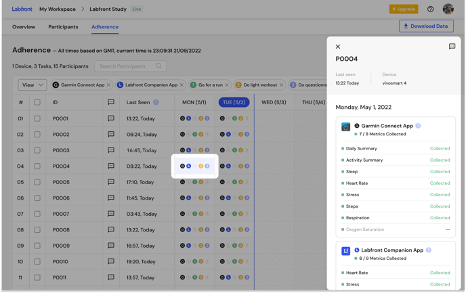Open the comment icon for P0002
The width and height of the screenshot is (466, 293).
(x=111, y=134)
